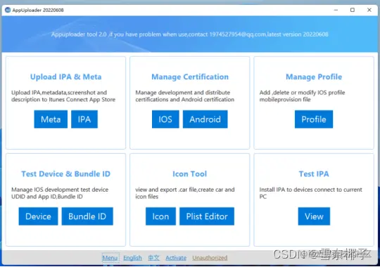
Task: Click the Icon Tool heading
Action: 189,174
